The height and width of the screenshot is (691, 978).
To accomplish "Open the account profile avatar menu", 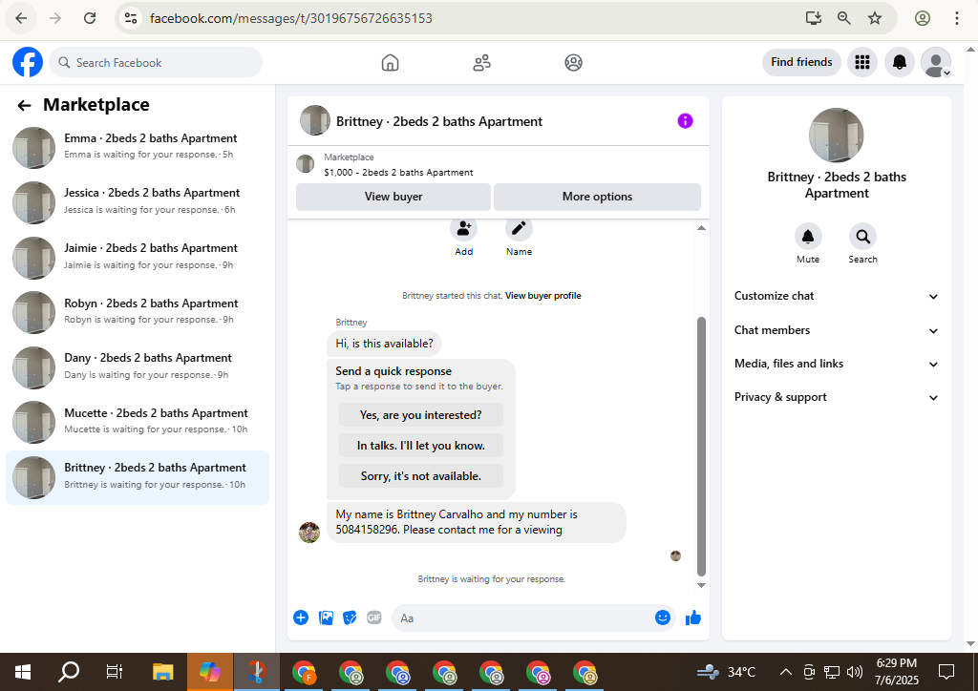I will point(936,62).
